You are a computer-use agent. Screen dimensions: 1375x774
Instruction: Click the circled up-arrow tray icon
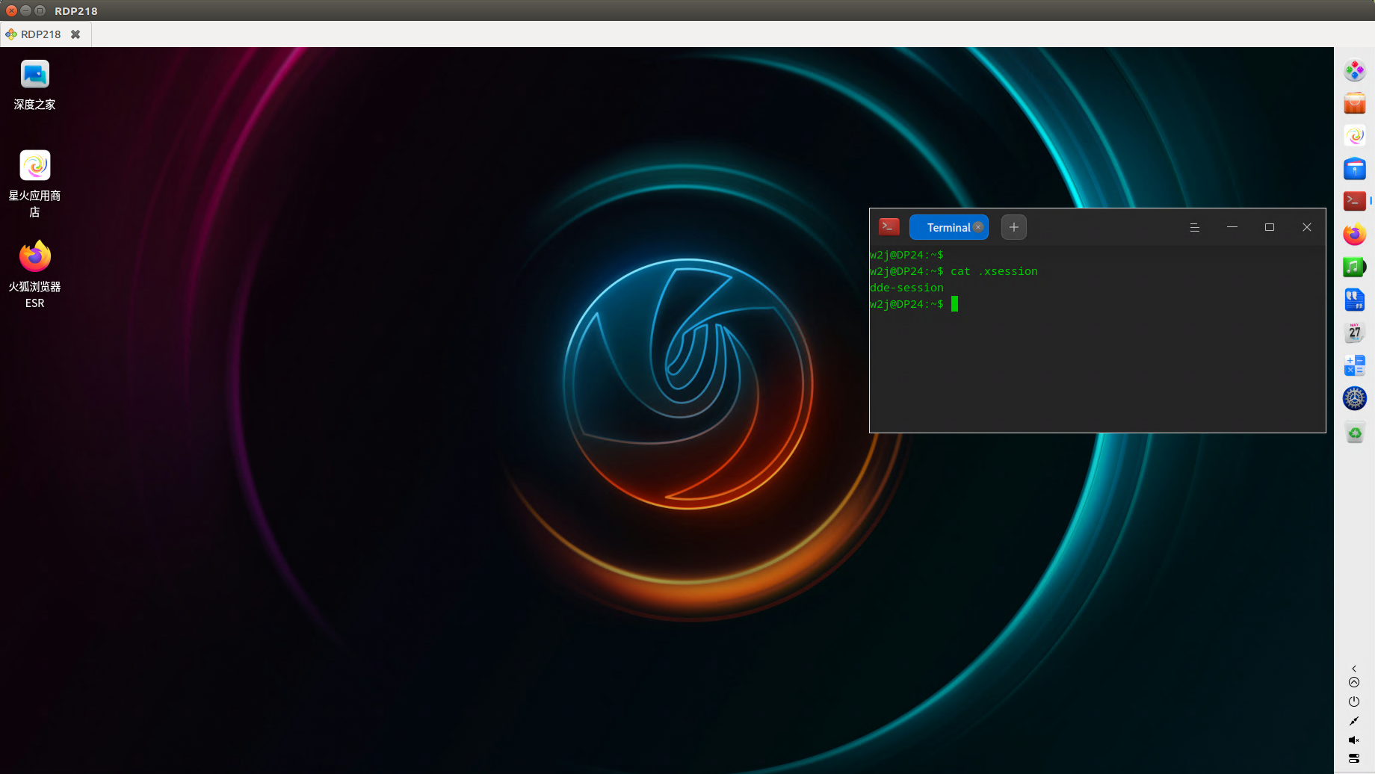pos(1354,682)
